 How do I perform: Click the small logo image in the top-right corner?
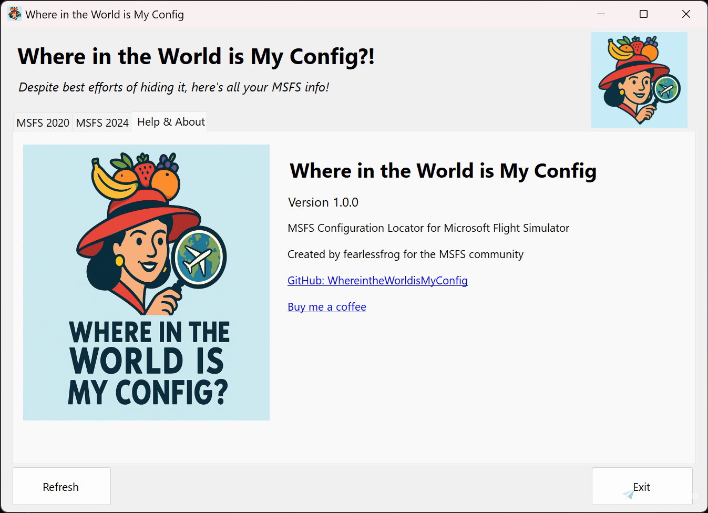point(639,79)
